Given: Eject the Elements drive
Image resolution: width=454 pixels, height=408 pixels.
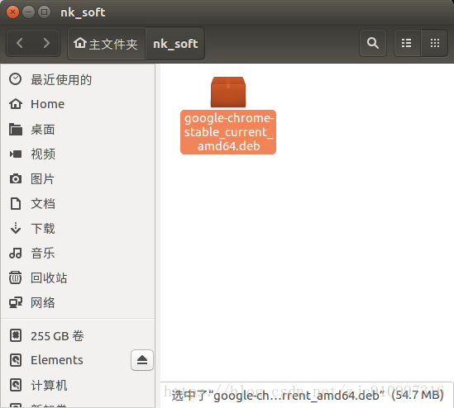Looking at the screenshot, I should click(142, 360).
